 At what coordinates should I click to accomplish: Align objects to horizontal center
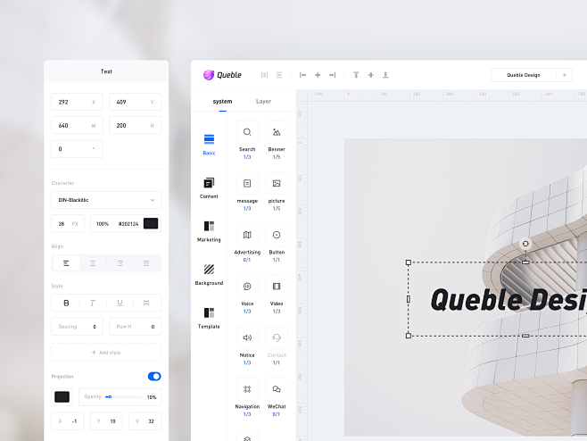[x=318, y=75]
